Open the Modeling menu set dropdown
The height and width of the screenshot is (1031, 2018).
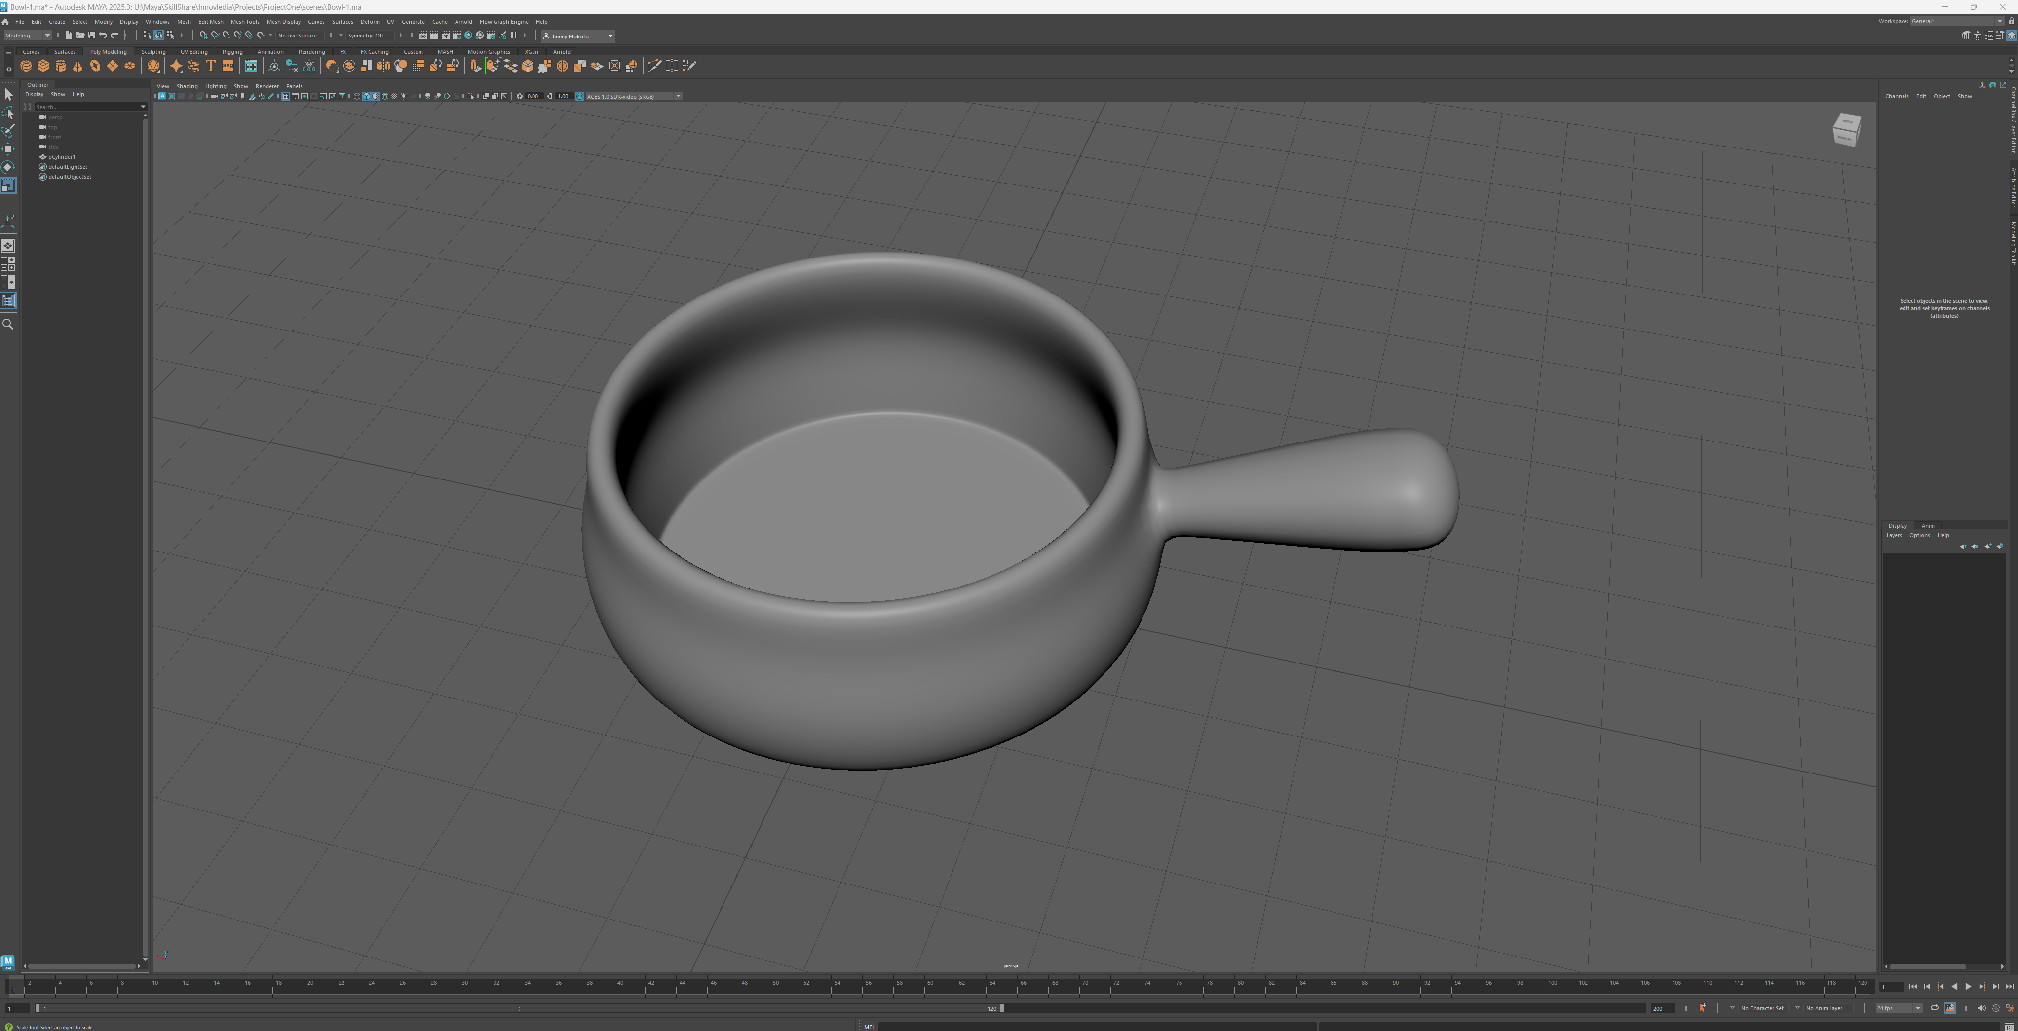point(28,35)
